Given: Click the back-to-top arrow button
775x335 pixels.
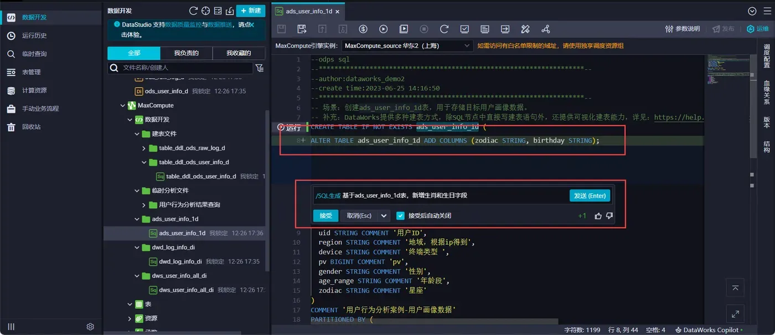Looking at the screenshot, I should point(735,287).
